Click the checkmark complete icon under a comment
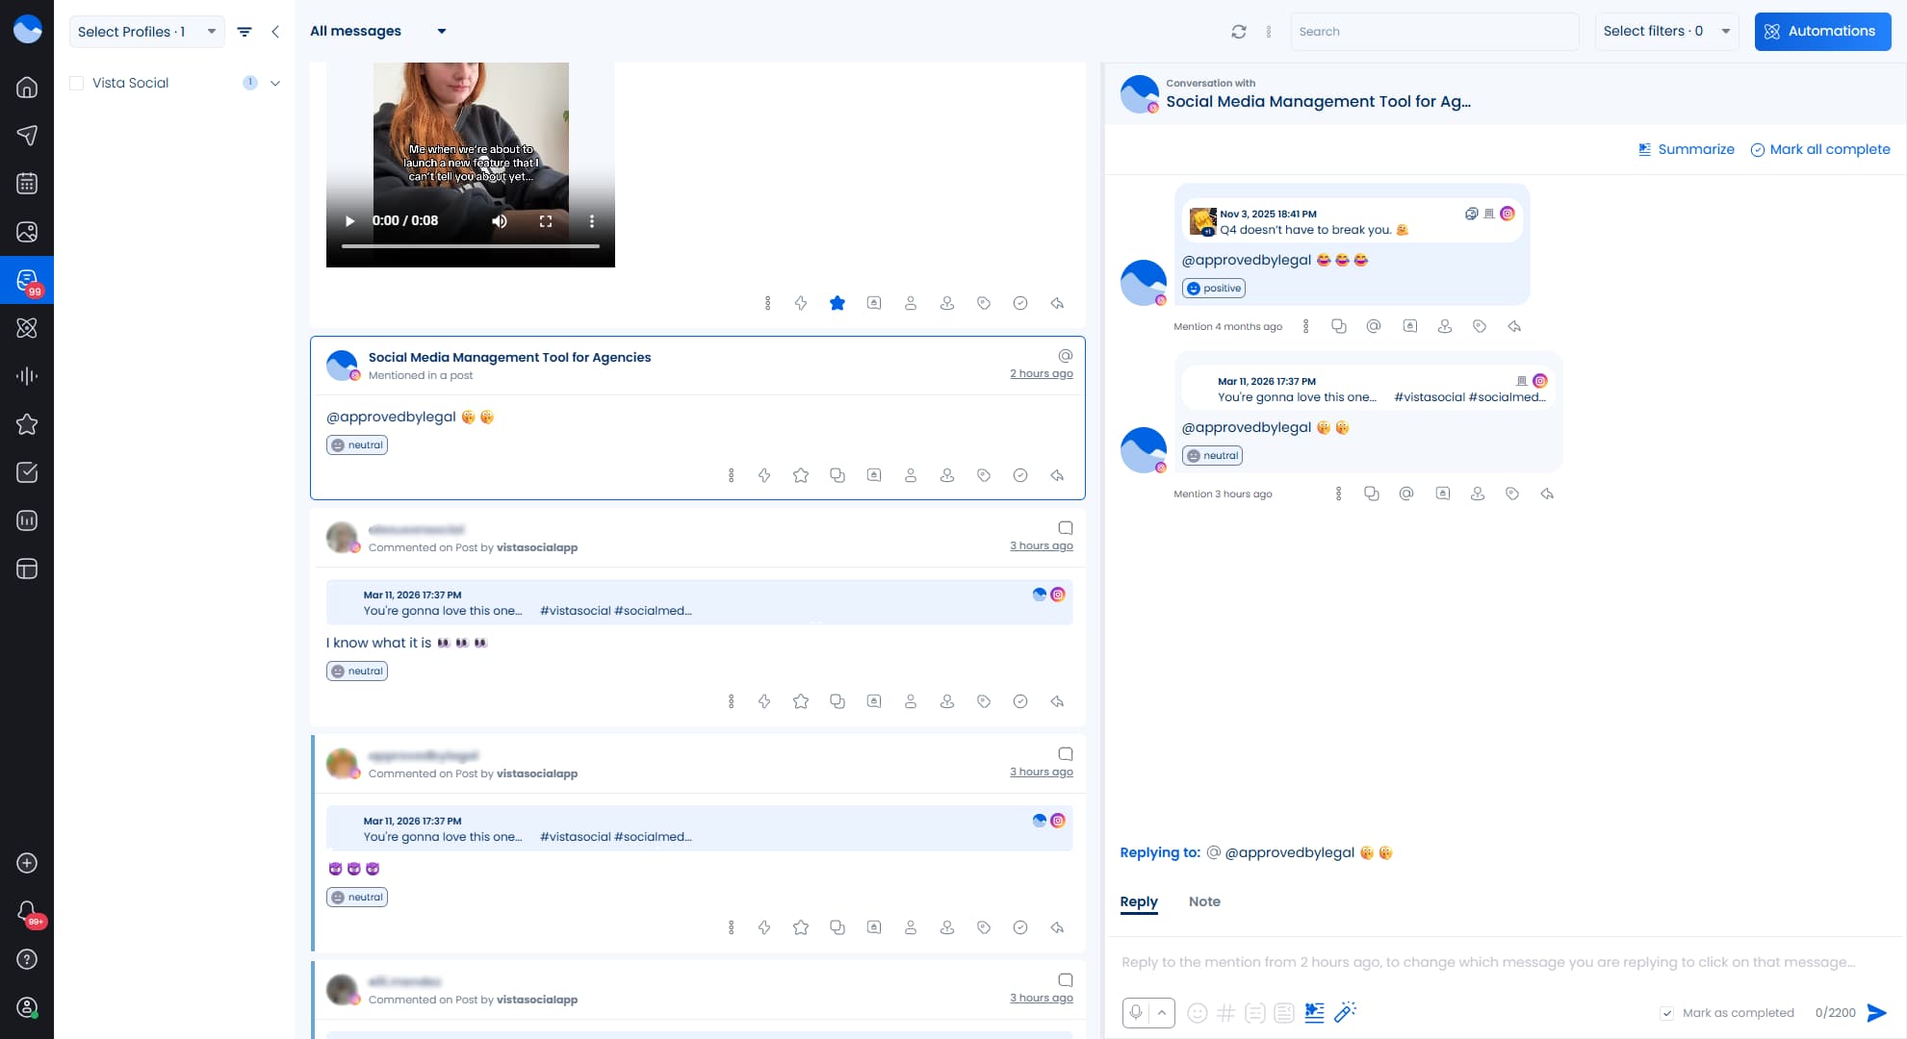 click(1020, 701)
